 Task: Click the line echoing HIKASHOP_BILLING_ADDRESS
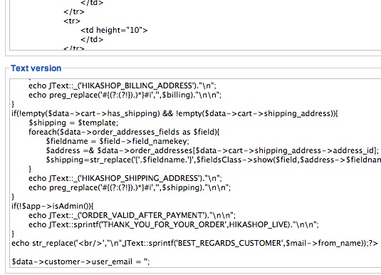pos(122,85)
